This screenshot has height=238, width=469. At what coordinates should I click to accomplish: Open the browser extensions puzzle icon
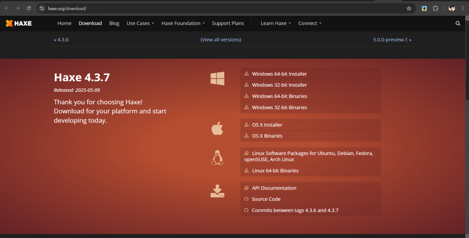[435, 8]
